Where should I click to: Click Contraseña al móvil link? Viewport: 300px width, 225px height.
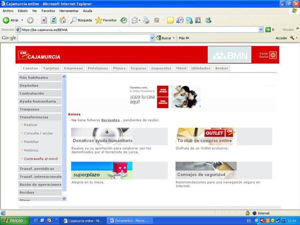coord(41,158)
